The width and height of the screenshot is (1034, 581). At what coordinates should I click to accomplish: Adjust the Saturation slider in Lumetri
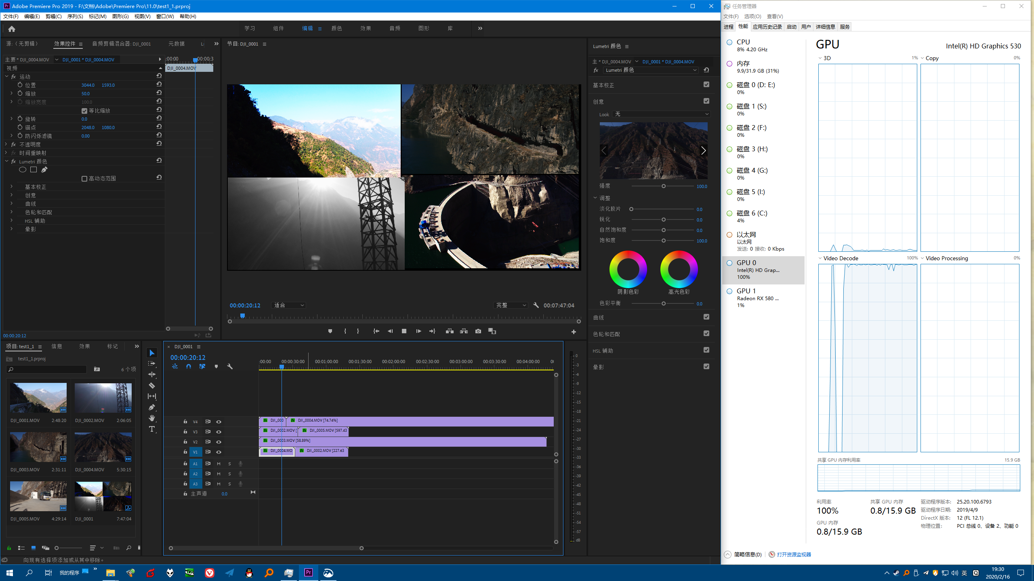click(663, 240)
